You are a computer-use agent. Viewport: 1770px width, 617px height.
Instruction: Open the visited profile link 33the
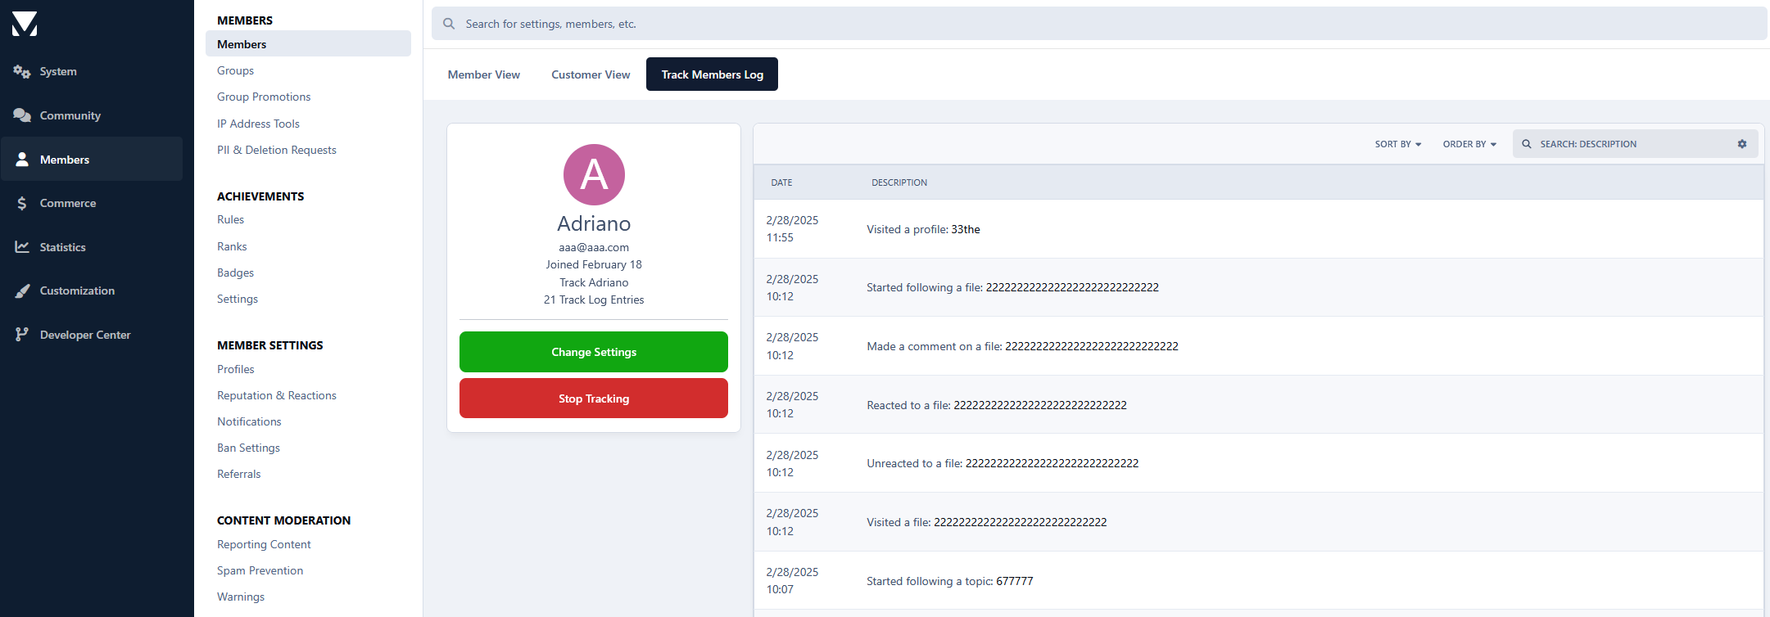965,229
